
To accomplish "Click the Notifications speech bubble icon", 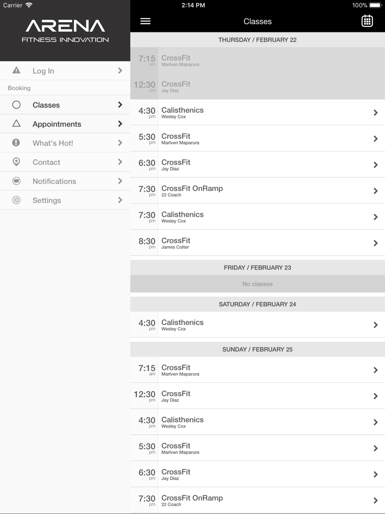I will click(16, 181).
